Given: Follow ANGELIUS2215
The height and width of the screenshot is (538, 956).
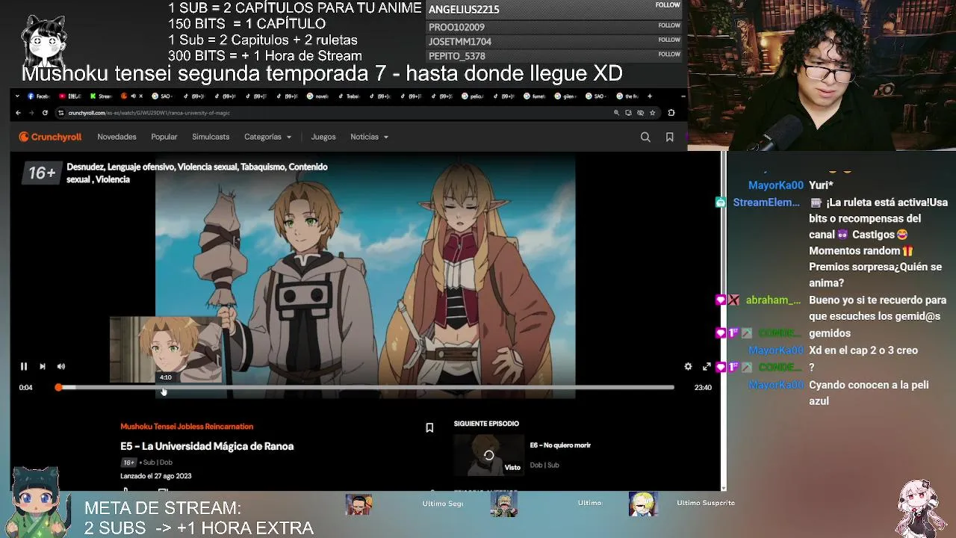Looking at the screenshot, I should click(668, 5).
